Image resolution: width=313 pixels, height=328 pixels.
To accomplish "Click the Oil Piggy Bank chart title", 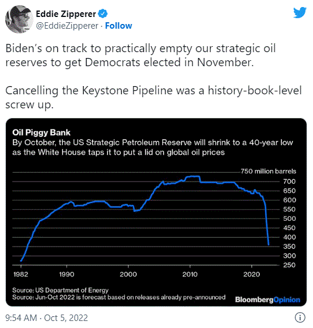I will click(x=42, y=132).
